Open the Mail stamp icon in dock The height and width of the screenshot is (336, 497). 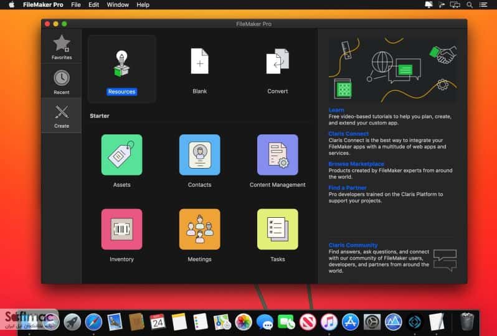click(115, 322)
